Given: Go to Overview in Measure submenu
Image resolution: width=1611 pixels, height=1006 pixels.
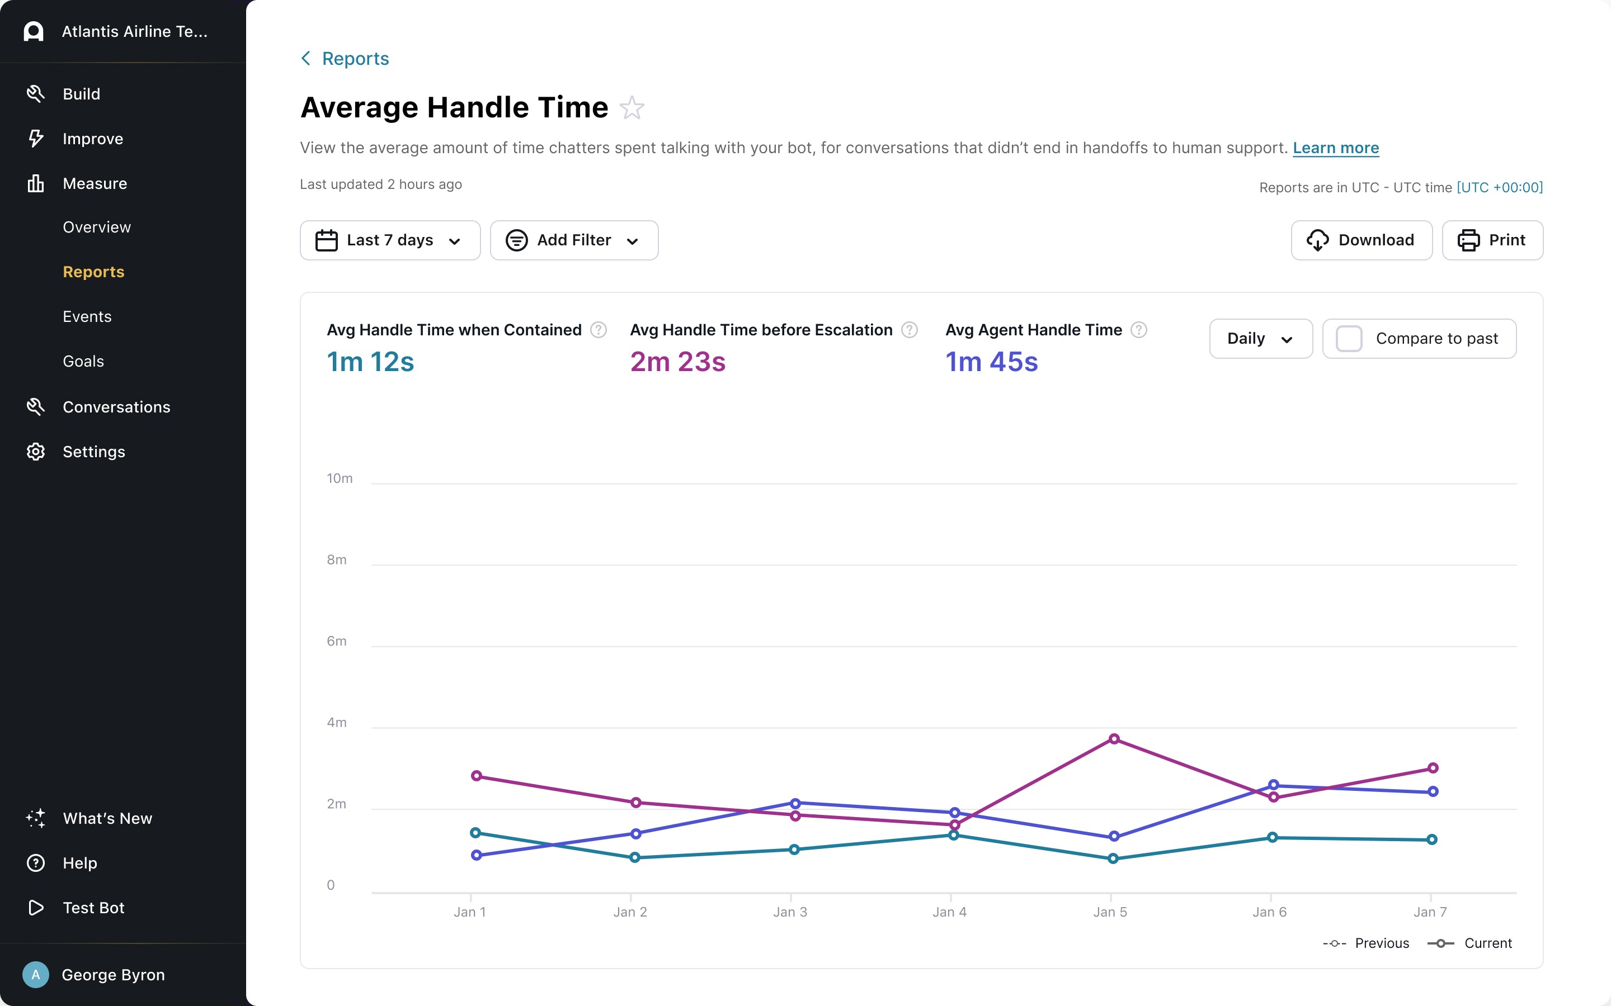Looking at the screenshot, I should point(97,227).
